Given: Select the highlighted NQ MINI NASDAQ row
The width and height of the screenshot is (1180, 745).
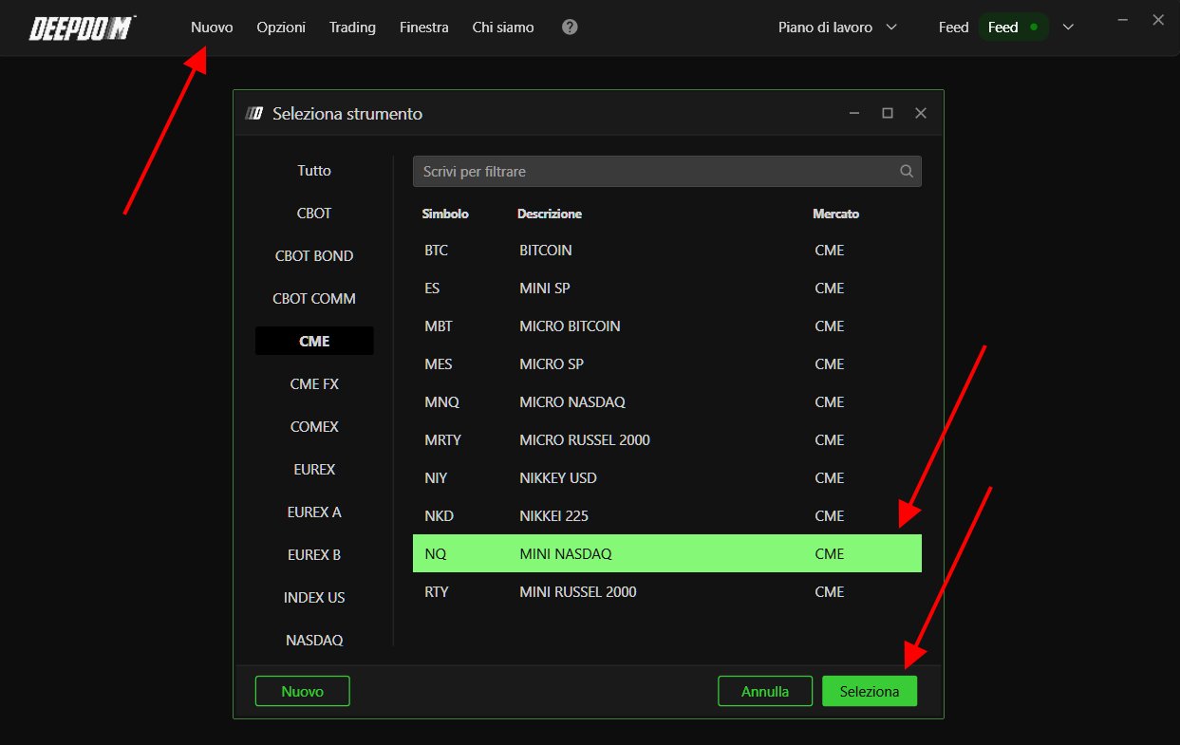Looking at the screenshot, I should pyautogui.click(x=667, y=553).
